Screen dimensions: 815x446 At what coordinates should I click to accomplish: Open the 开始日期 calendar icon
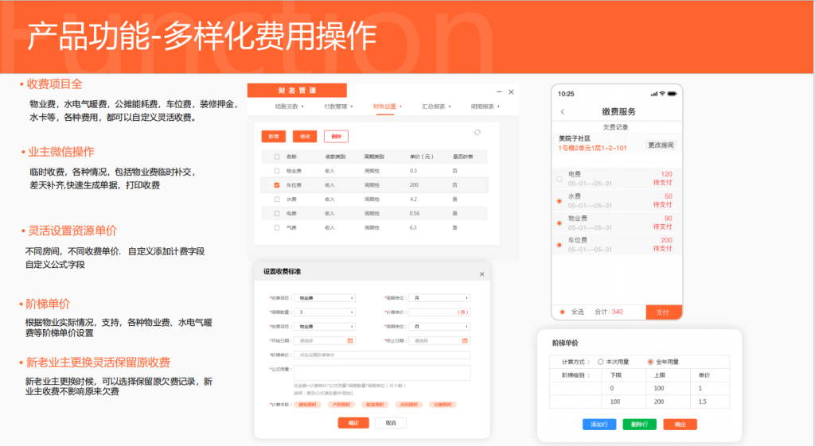pyautogui.click(x=350, y=340)
